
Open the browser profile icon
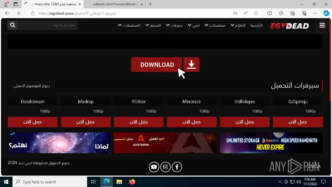point(6,4)
